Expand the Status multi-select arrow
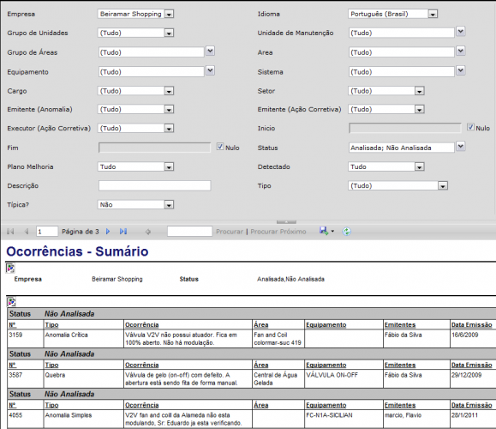 [461, 146]
